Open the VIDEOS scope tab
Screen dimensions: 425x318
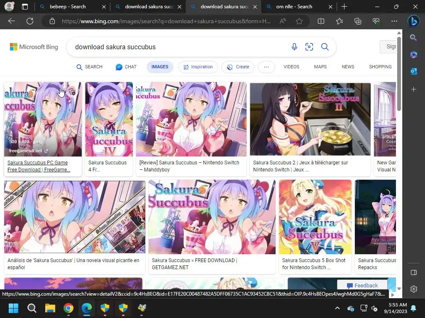(x=291, y=67)
